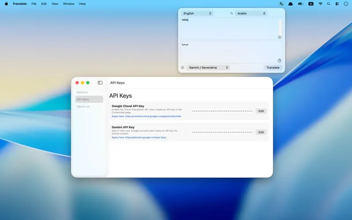Open the Window menu
352x220 pixels.
click(x=69, y=4)
